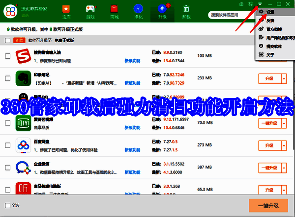Open the title bar dropdown menu arrow
The image size is (295, 217).
pos(260,4)
